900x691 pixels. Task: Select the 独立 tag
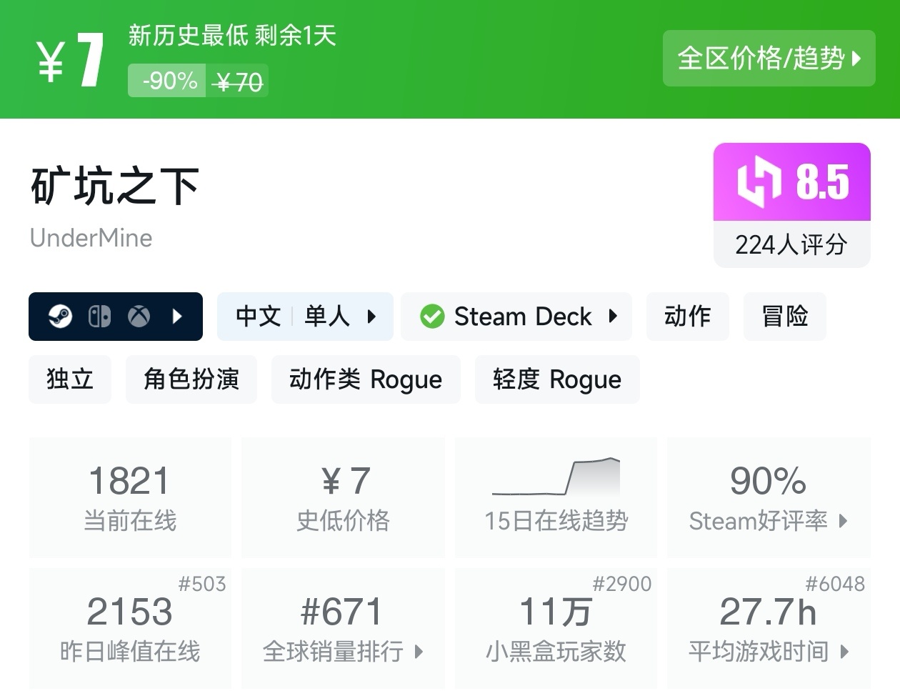(x=70, y=379)
